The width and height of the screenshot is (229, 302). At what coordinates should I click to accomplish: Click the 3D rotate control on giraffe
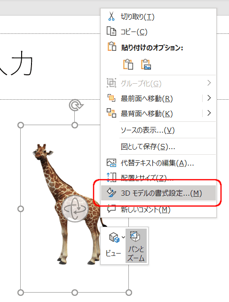(75, 208)
